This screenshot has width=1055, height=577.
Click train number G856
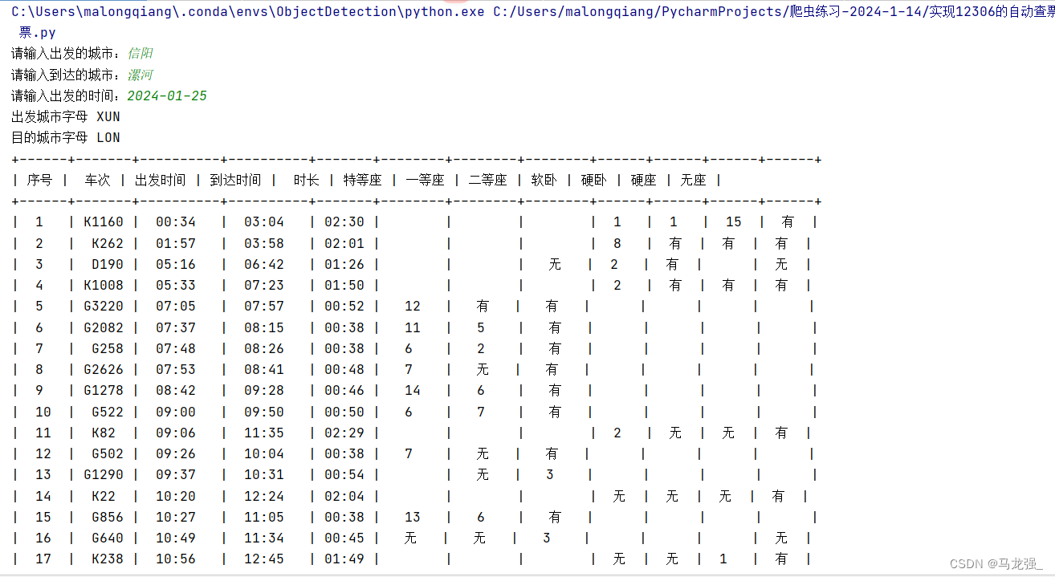point(108,517)
